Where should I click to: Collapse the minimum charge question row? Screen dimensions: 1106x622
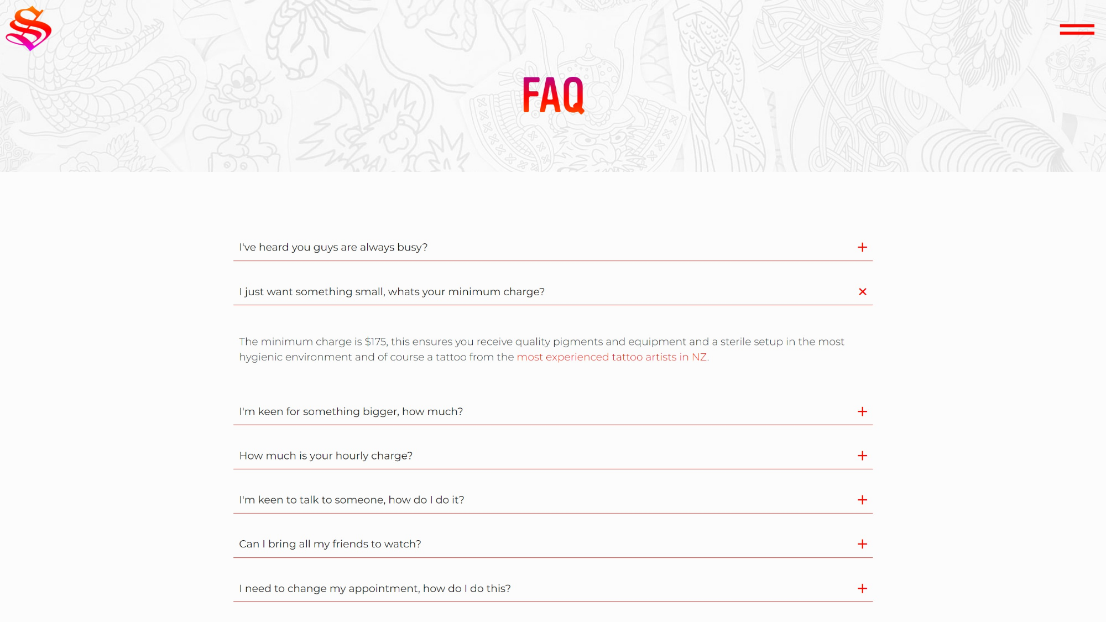click(x=553, y=291)
